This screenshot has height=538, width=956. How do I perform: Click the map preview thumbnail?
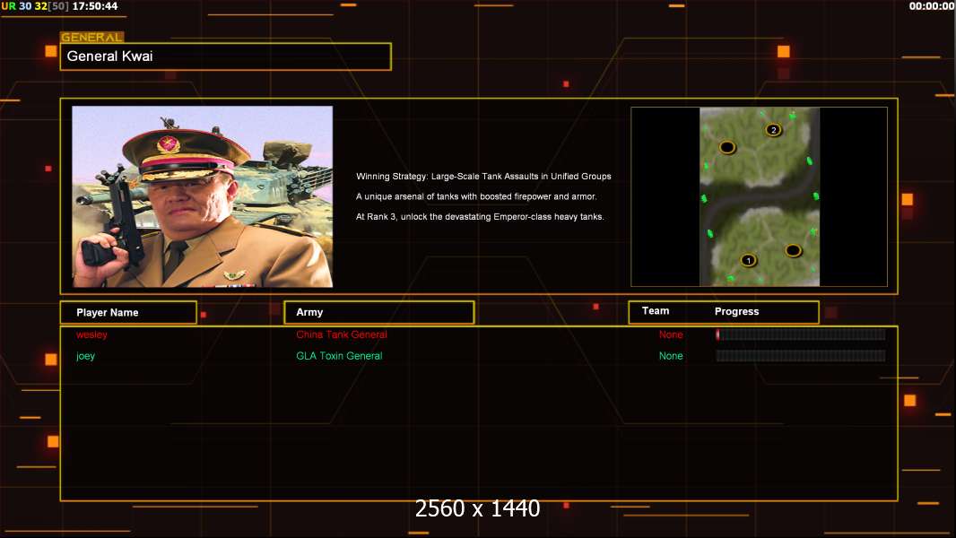click(x=759, y=196)
